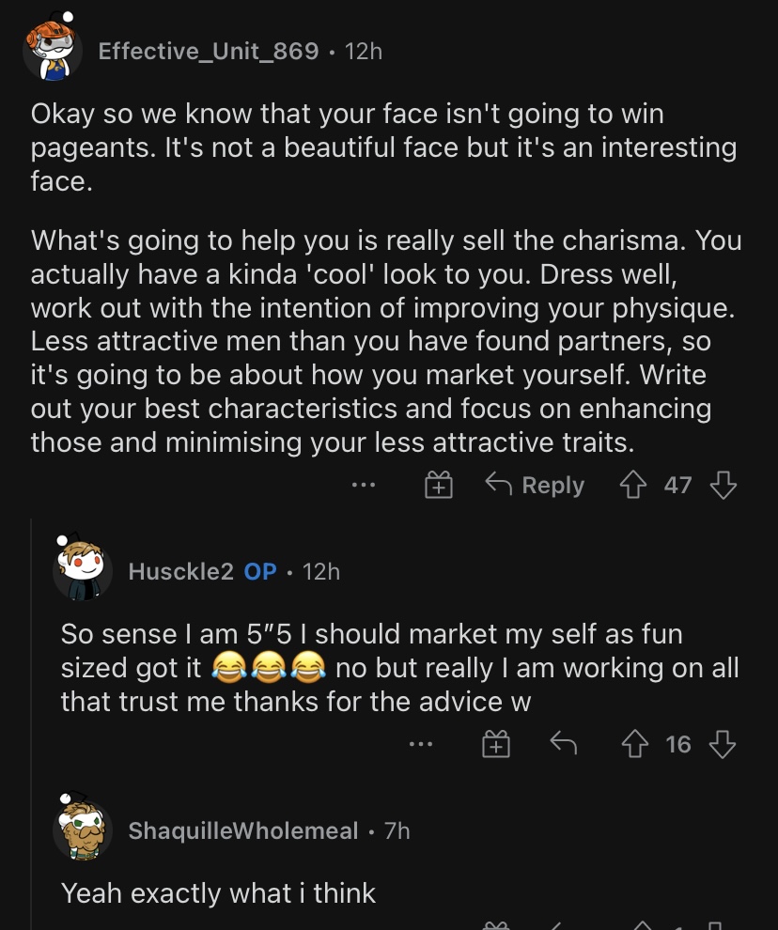
Task: Upvote Husckle2's reply
Action: point(634,744)
